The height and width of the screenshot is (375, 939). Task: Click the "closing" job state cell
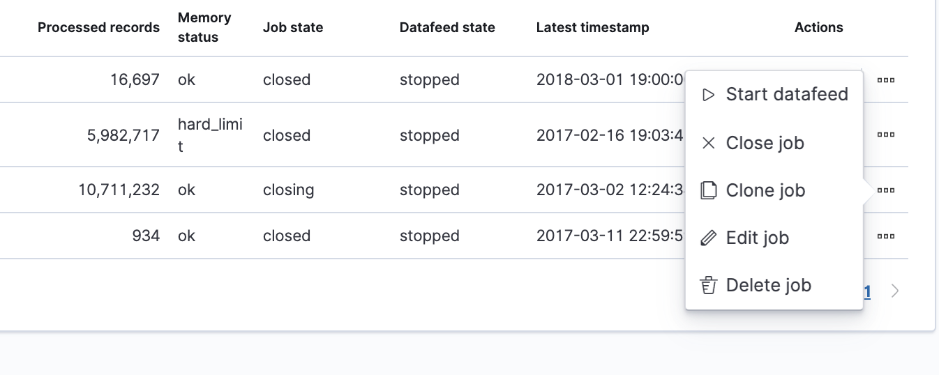(x=288, y=190)
